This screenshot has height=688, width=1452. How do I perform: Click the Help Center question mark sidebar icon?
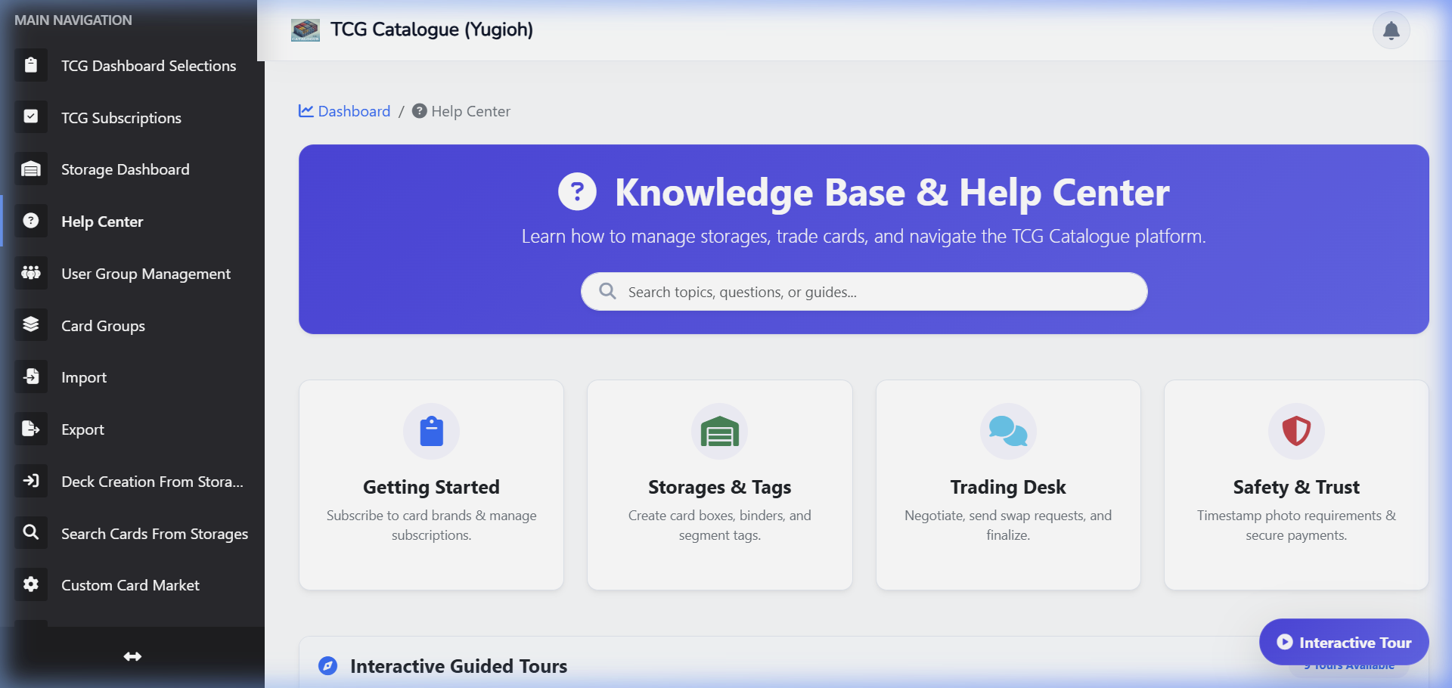coord(30,221)
